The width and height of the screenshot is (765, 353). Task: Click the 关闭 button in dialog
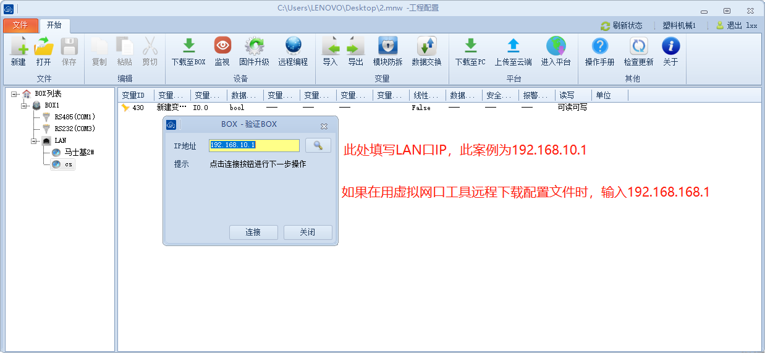pyautogui.click(x=308, y=232)
